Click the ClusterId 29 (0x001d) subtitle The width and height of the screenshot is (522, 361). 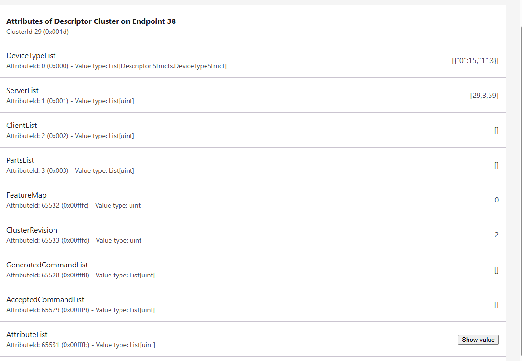38,32
